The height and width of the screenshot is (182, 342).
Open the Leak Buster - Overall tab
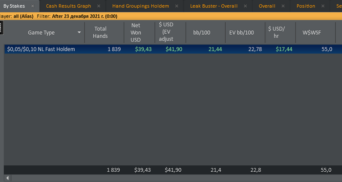(x=214, y=6)
